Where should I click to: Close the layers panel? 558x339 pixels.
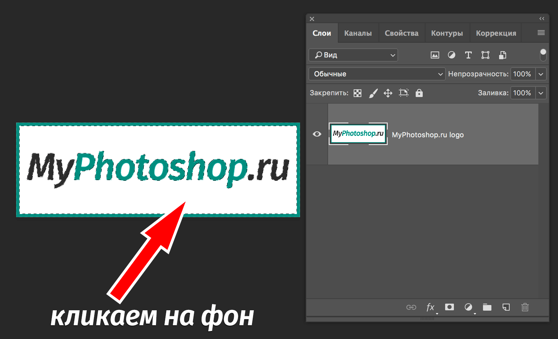[312, 19]
